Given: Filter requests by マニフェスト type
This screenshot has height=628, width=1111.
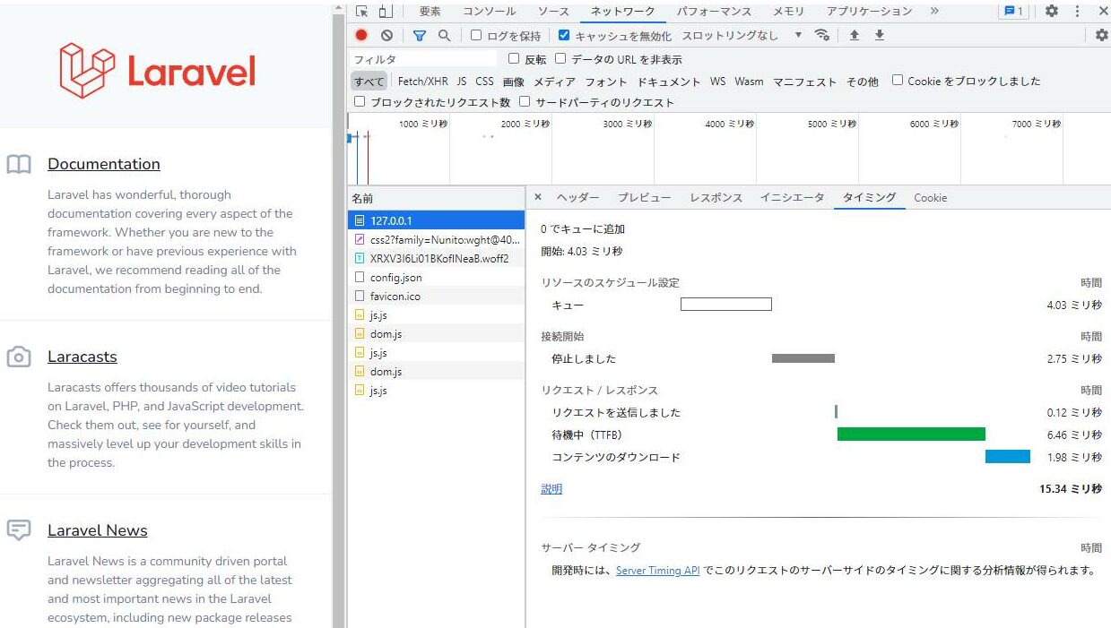Looking at the screenshot, I should click(804, 82).
